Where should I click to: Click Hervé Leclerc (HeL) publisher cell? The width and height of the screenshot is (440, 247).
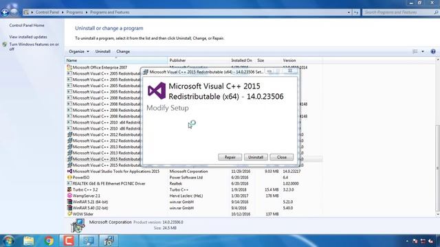click(x=186, y=196)
